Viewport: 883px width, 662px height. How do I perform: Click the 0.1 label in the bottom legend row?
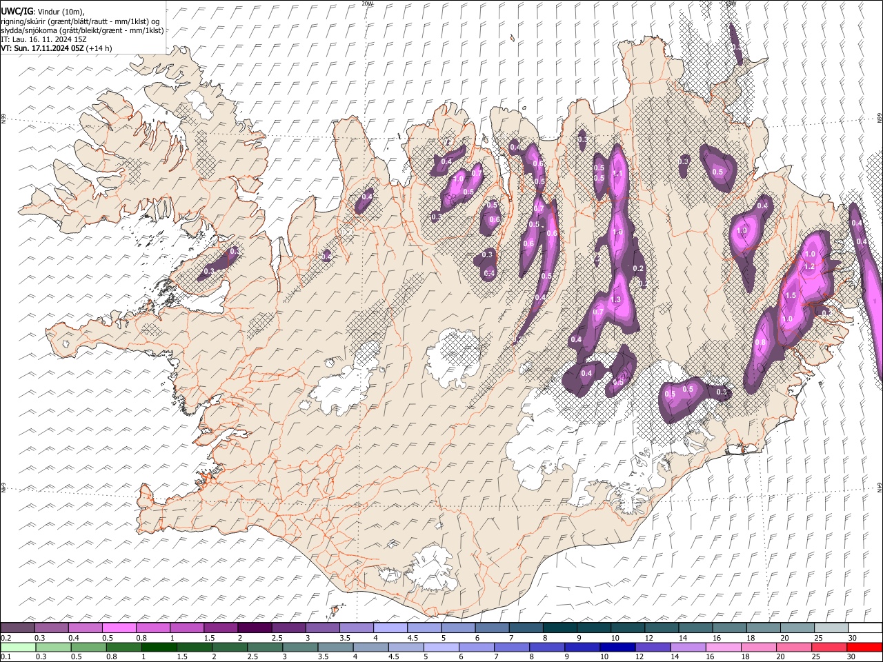6,656
